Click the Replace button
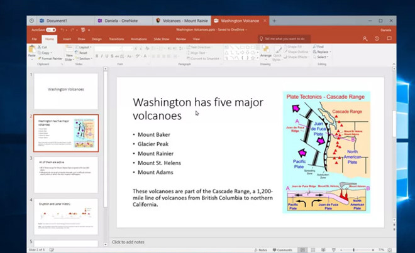415x253 pixels. (x=321, y=51)
